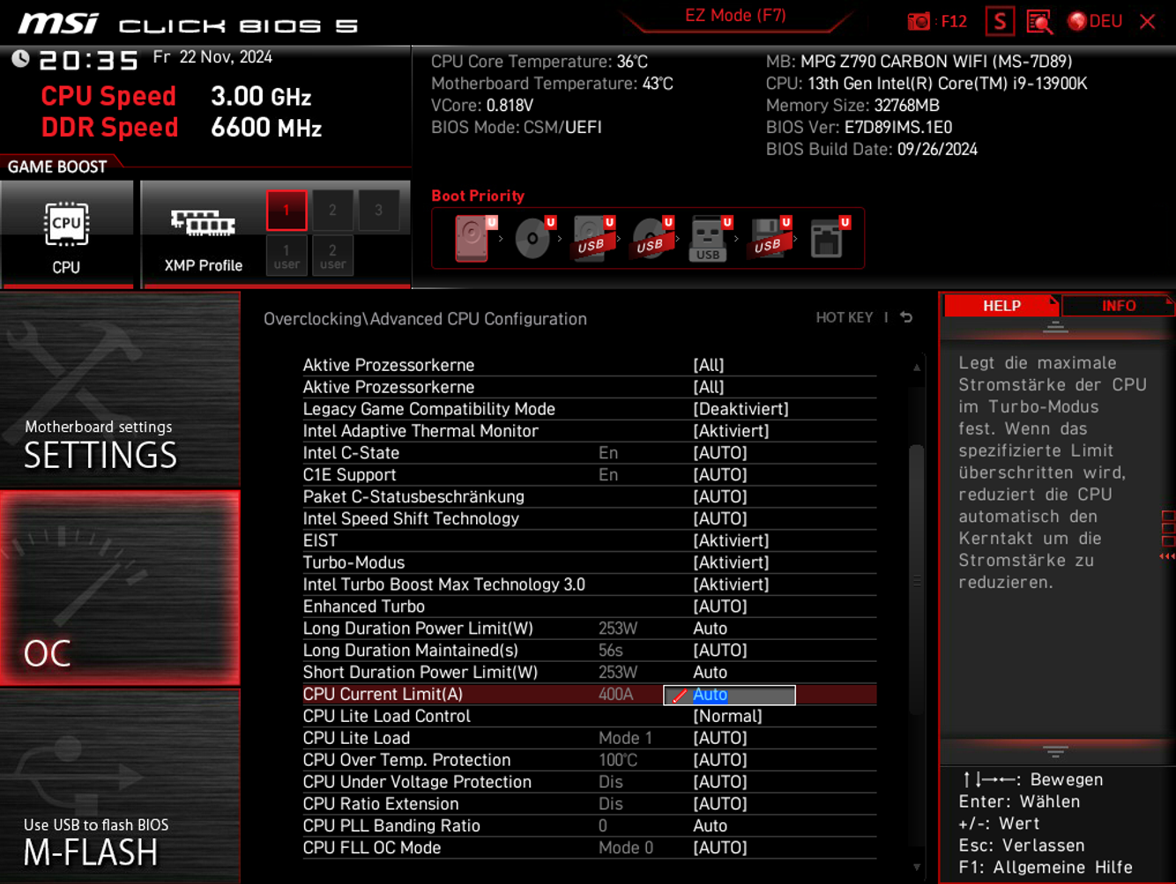The height and width of the screenshot is (884, 1176).
Task: Open CPU Over Temp. Protection options
Action: tap(720, 760)
